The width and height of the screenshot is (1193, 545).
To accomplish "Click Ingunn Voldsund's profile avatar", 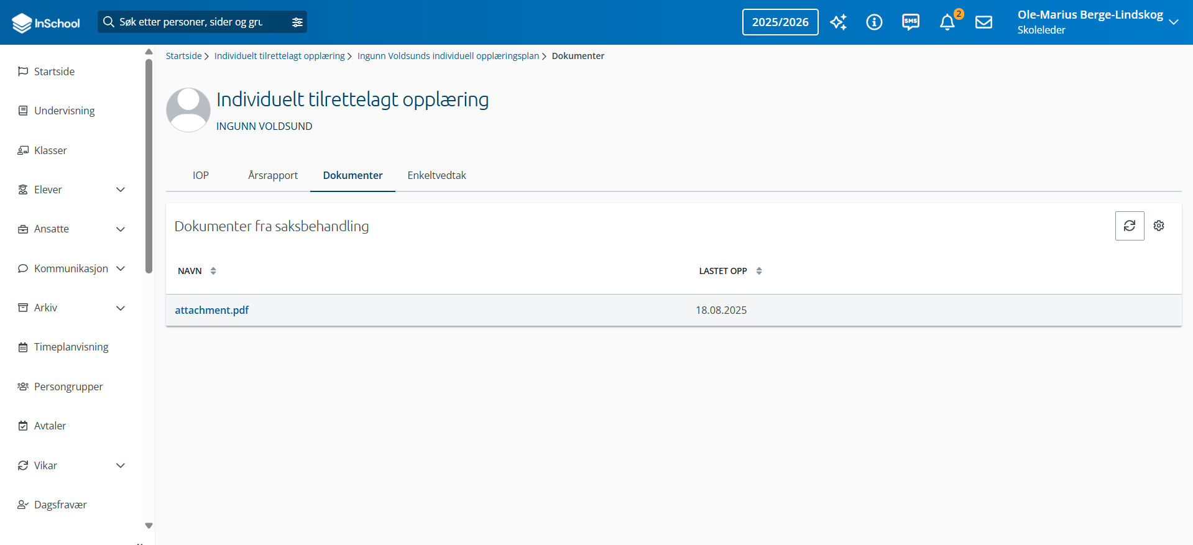I will (x=188, y=110).
